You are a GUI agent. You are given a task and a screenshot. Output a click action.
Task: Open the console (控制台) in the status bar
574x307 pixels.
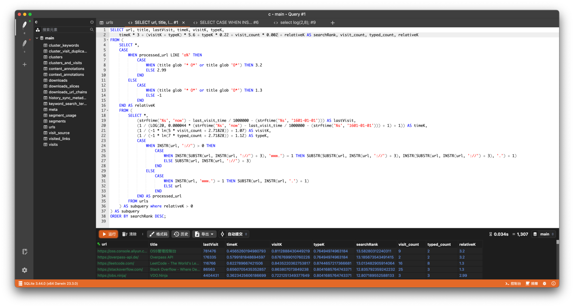(x=513, y=283)
